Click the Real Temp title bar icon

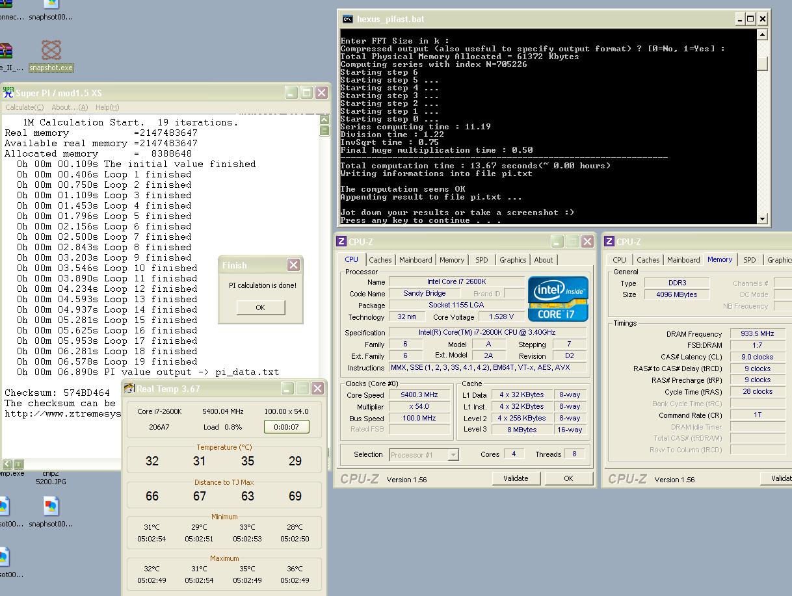click(129, 389)
